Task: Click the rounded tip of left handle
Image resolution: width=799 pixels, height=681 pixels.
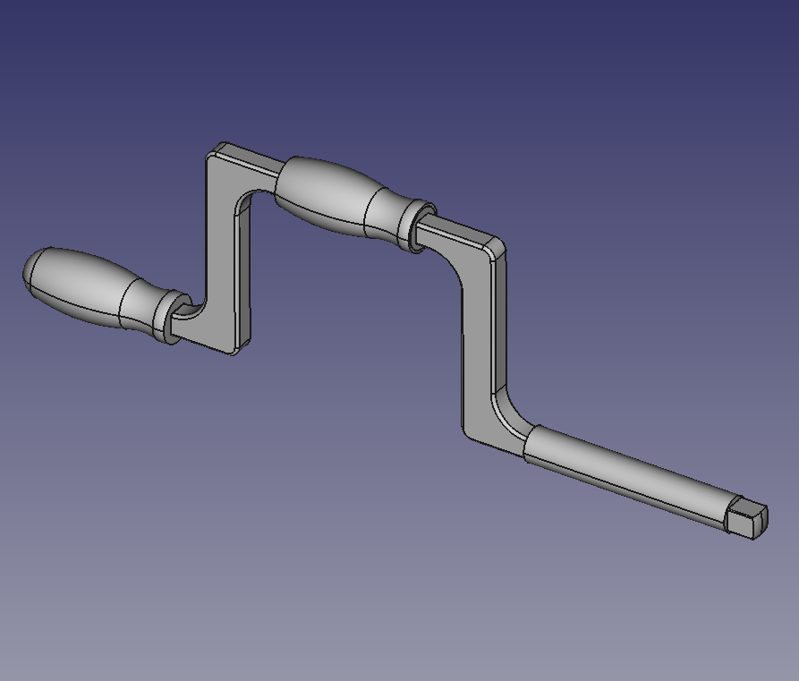Action: [31, 268]
